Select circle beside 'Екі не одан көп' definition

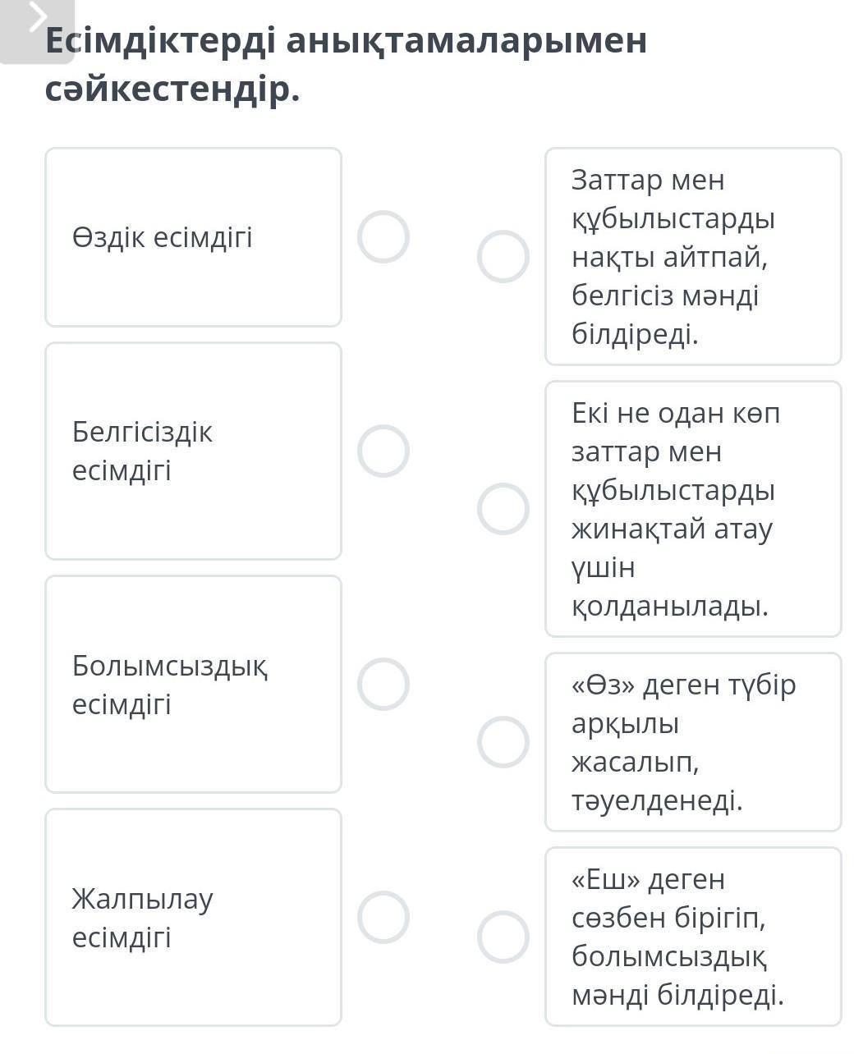[x=503, y=509]
